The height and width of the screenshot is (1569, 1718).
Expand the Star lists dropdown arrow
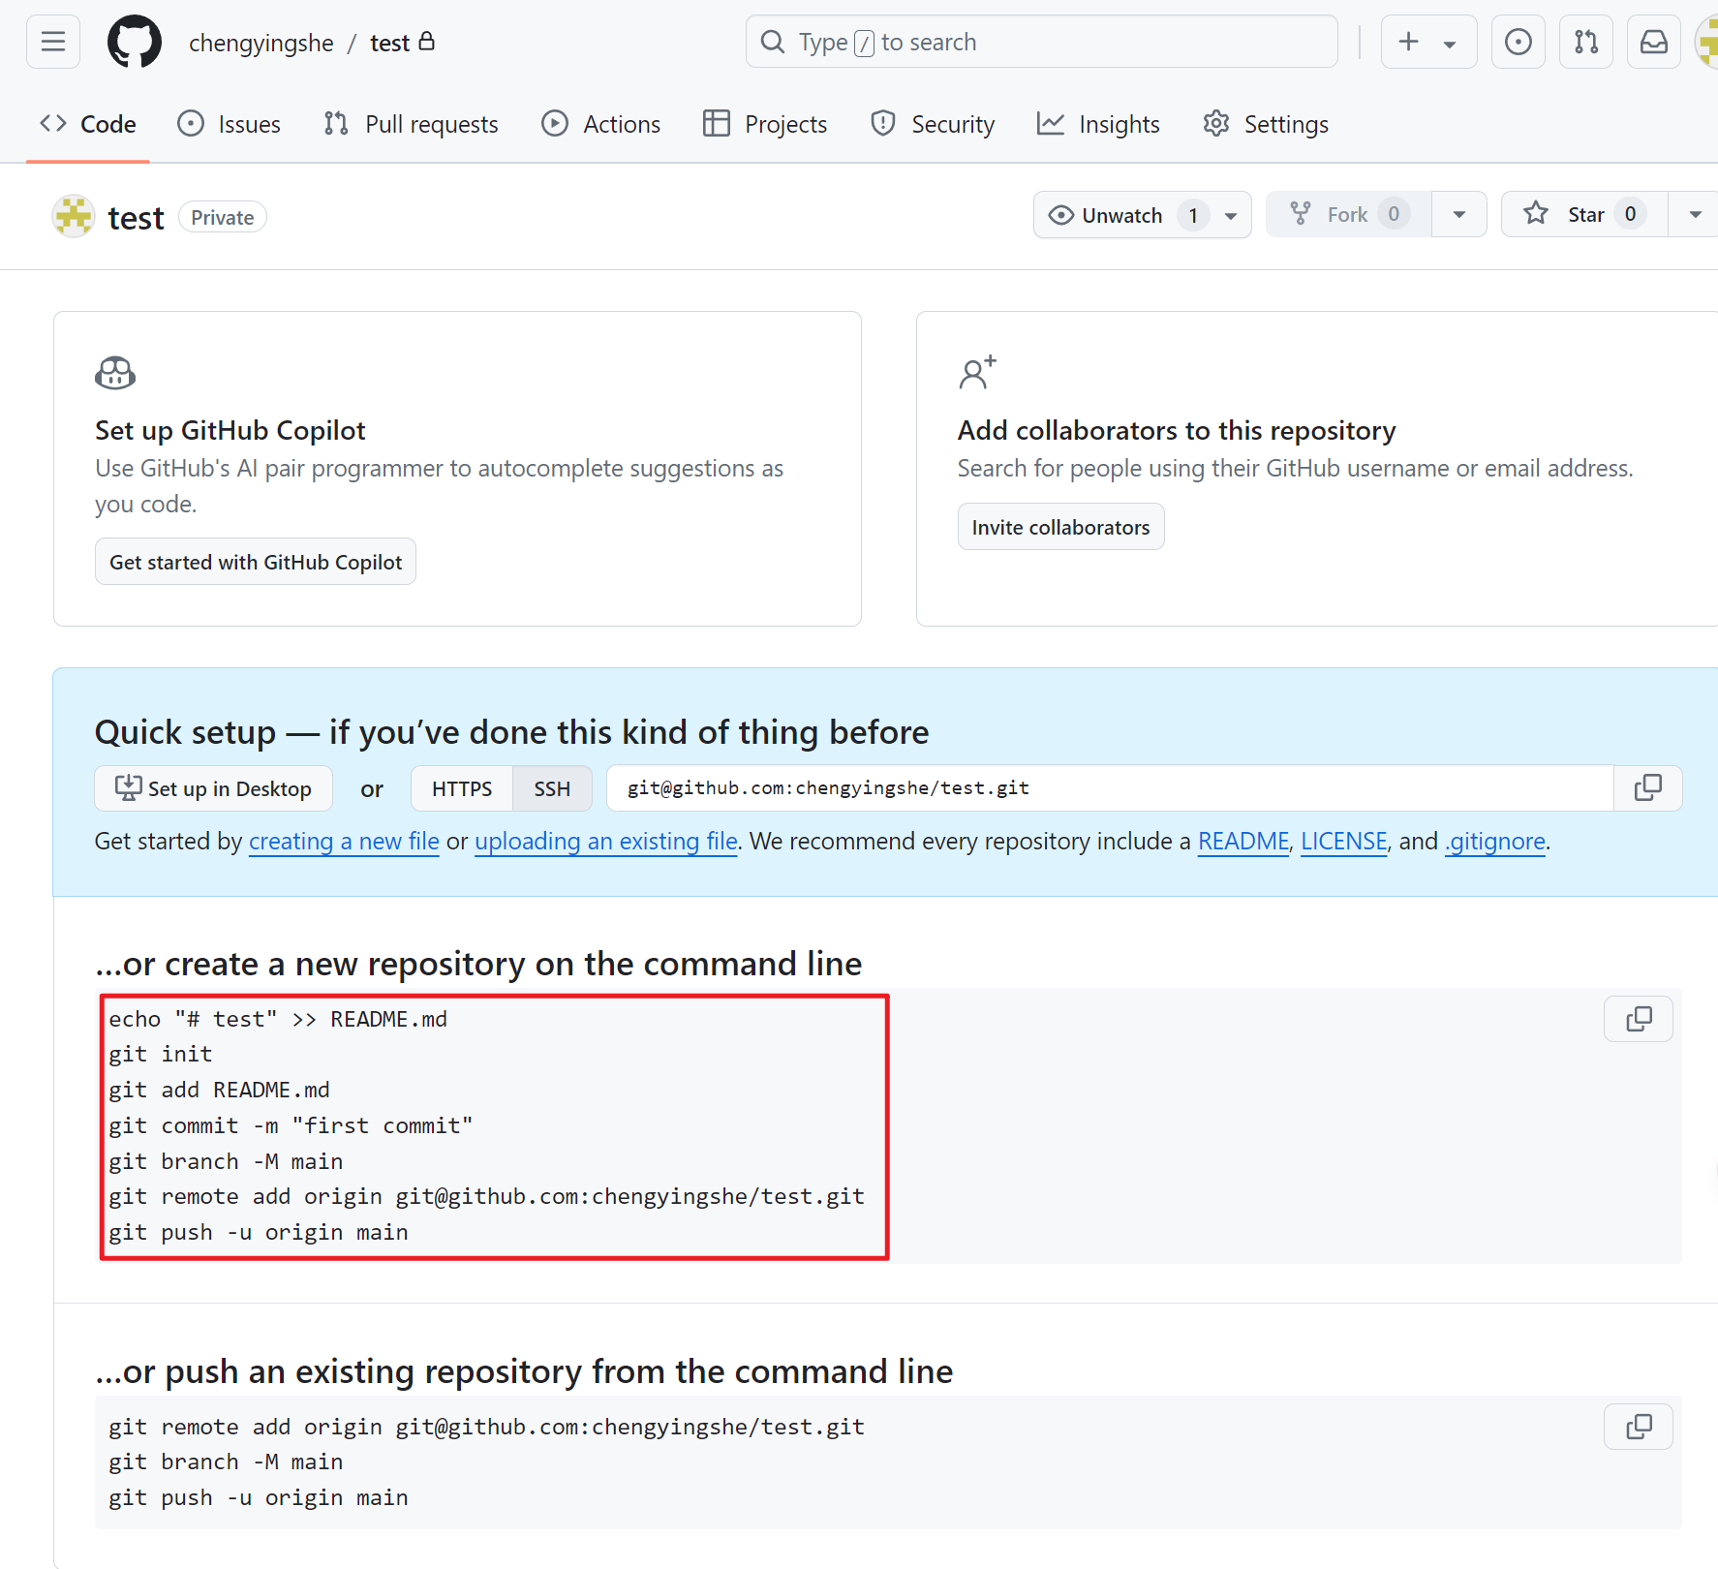(1695, 214)
